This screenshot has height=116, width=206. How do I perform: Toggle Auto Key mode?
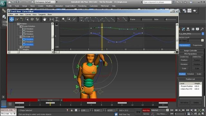[146, 110]
